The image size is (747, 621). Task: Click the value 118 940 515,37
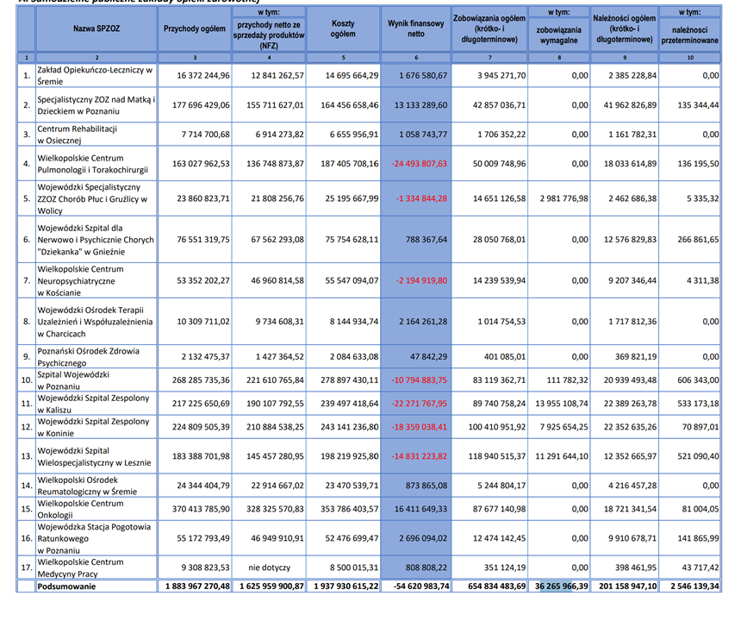point(497,456)
